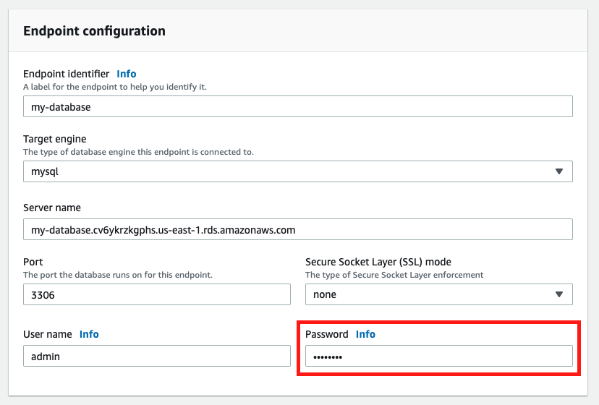Click the Endpoint identifier label text

point(67,74)
